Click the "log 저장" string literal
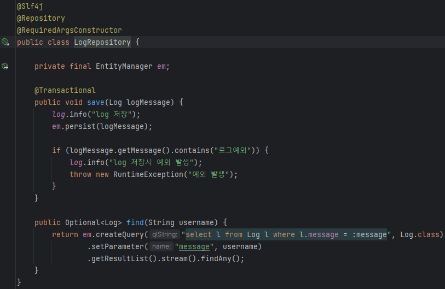This screenshot has width=445, height=289. [112, 115]
